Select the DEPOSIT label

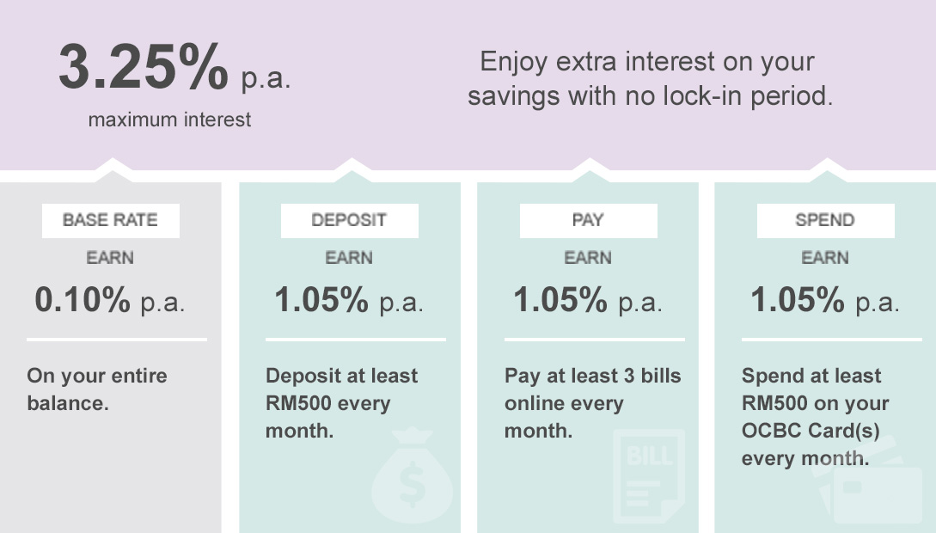(349, 220)
